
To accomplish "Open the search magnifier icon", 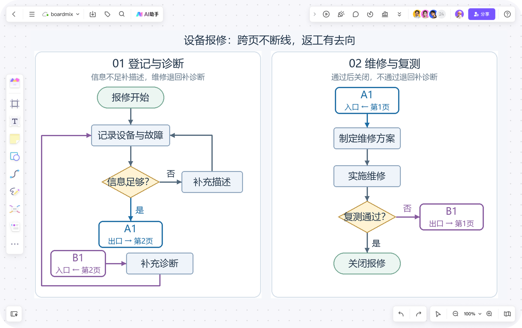I will pos(122,14).
